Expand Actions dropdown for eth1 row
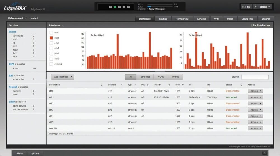The height and width of the screenshot is (156, 280). pyautogui.click(x=255, y=97)
